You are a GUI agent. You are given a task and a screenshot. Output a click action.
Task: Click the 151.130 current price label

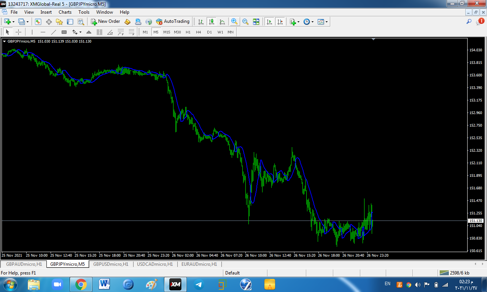(x=476, y=221)
